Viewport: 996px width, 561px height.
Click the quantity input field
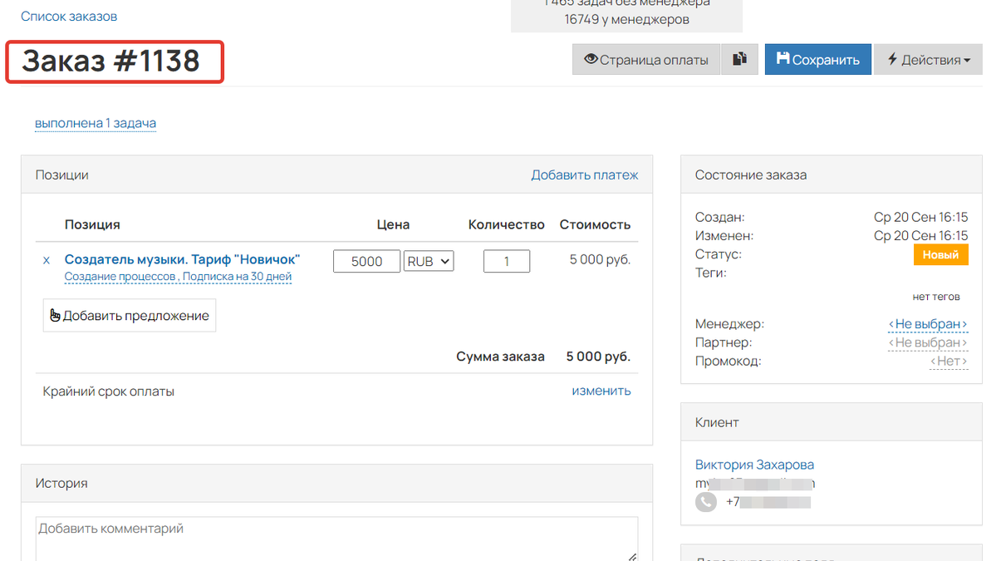[x=506, y=261]
